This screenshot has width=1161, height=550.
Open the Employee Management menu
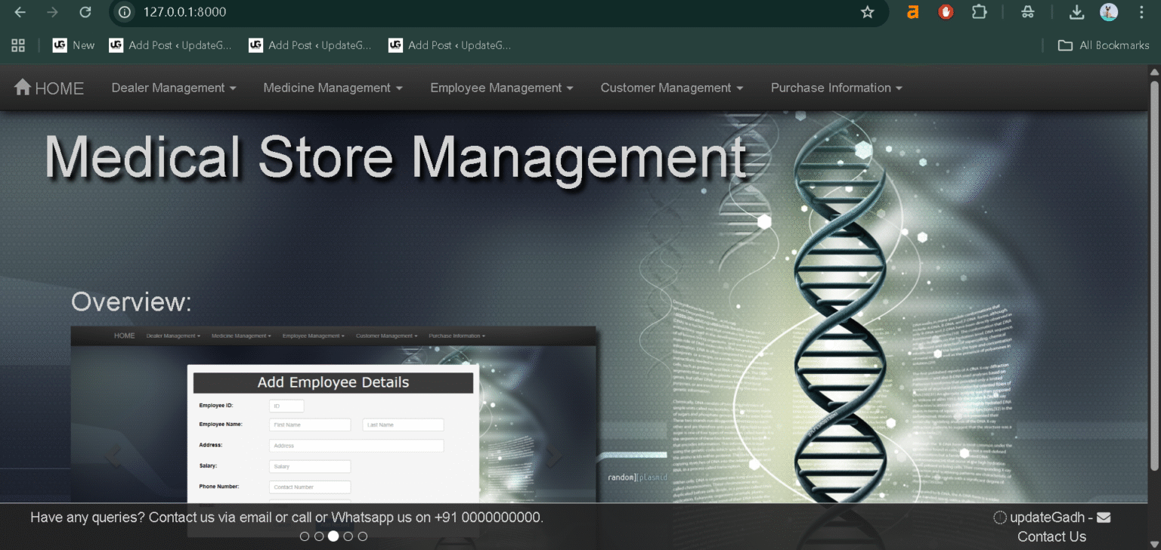point(501,88)
